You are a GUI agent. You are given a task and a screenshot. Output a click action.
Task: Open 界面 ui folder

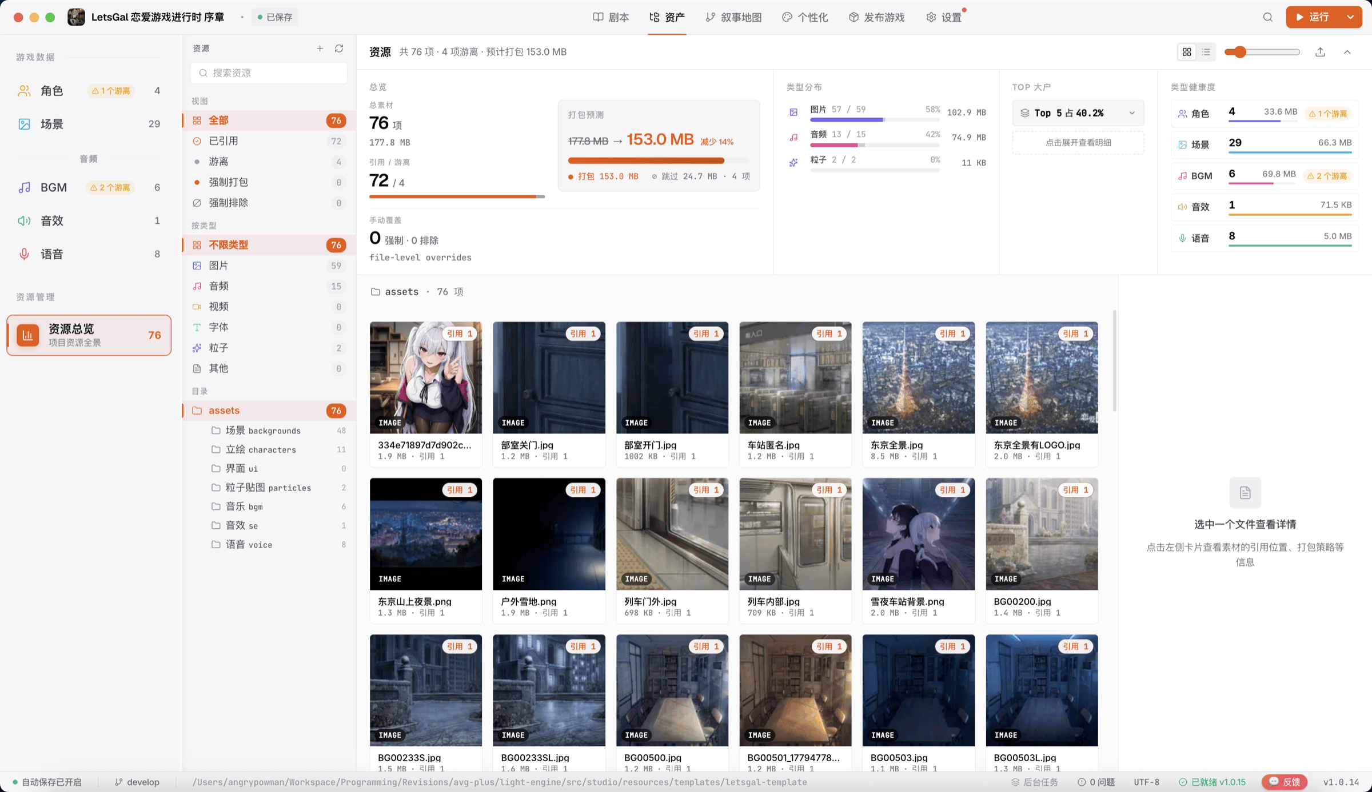pos(278,468)
